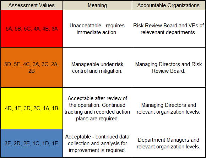Select the red cell with 5A, 5B, 5C
Viewport: 206px width, 158px height.
(32, 29)
